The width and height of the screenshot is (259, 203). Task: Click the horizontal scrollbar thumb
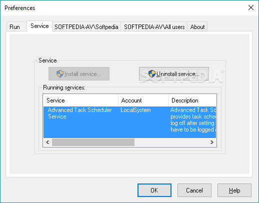[93, 142]
